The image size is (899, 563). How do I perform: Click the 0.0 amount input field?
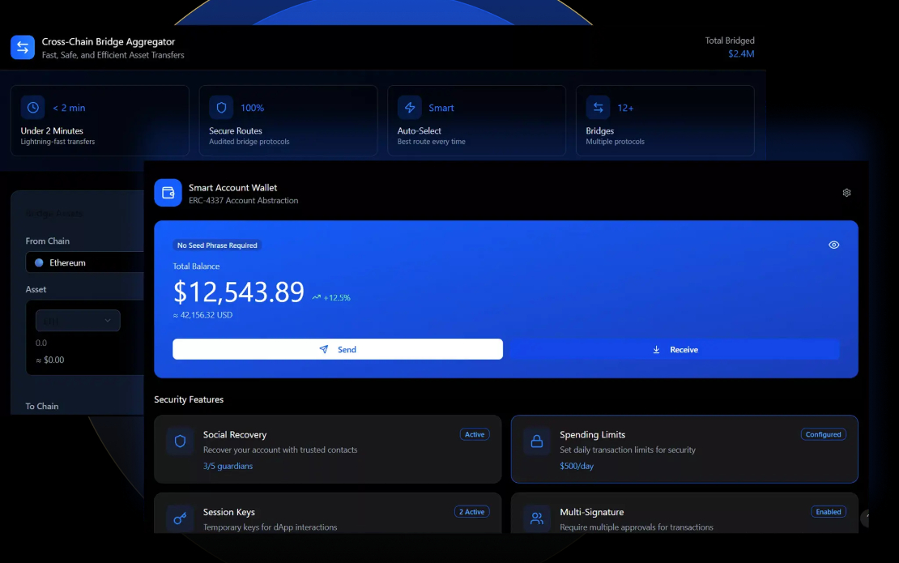[41, 343]
